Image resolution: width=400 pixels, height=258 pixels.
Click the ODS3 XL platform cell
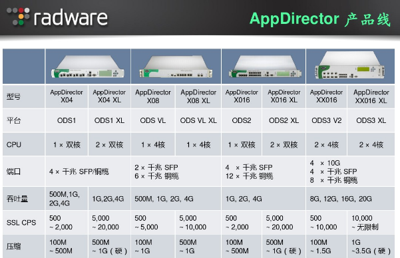pyautogui.click(x=371, y=120)
